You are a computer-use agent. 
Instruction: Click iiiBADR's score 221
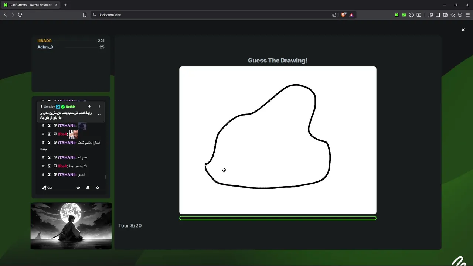pyautogui.click(x=101, y=41)
